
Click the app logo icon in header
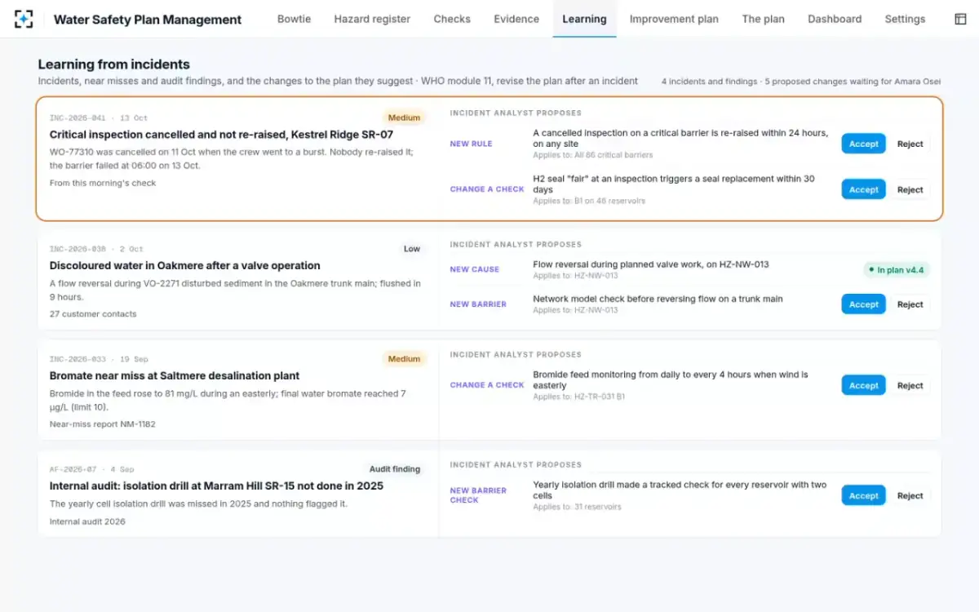click(24, 19)
